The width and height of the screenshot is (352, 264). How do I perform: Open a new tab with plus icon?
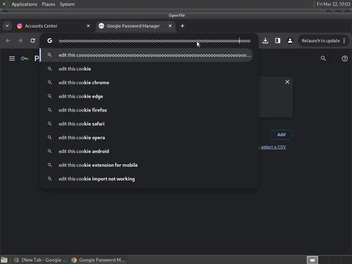click(x=183, y=26)
